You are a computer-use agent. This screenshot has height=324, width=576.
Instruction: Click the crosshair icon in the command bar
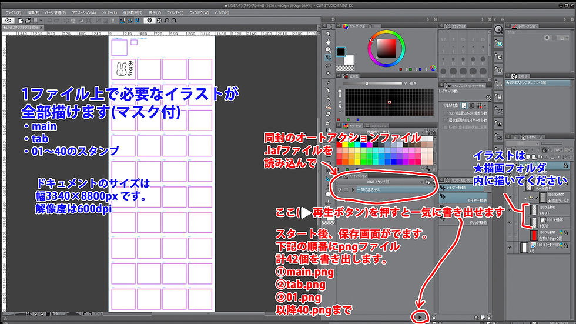[x=159, y=21]
